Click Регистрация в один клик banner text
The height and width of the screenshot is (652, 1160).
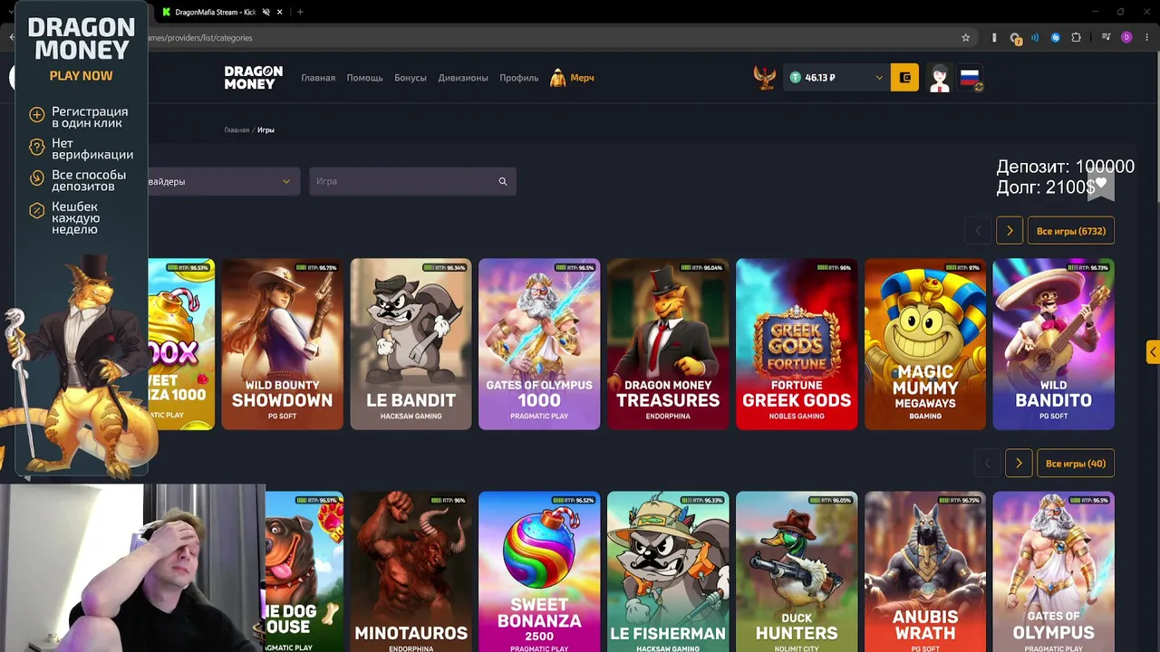(x=90, y=117)
